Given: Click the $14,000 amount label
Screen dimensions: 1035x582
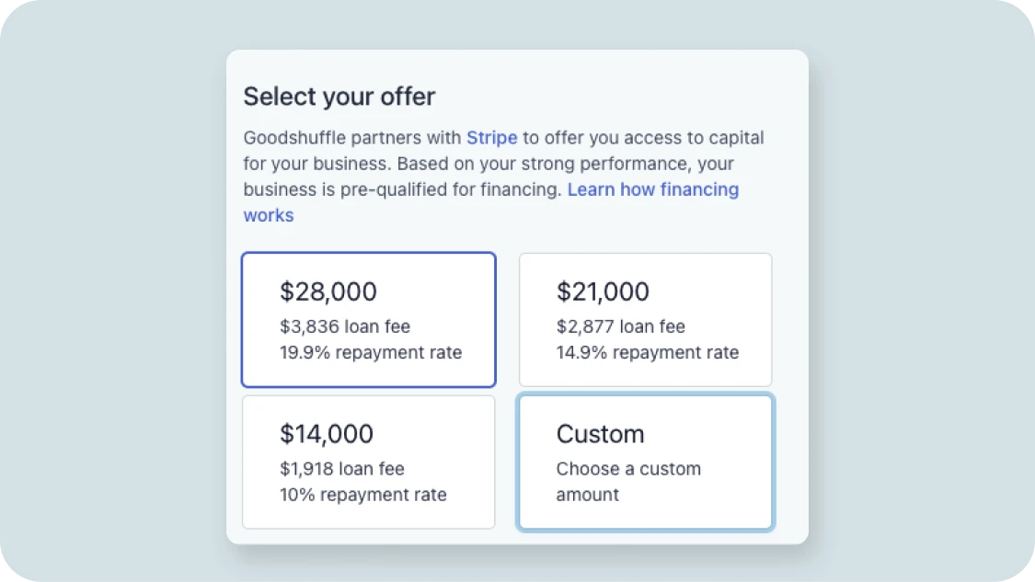Looking at the screenshot, I should [326, 434].
